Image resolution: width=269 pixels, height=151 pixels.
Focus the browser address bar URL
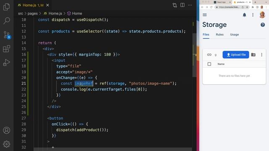coord(229,7)
